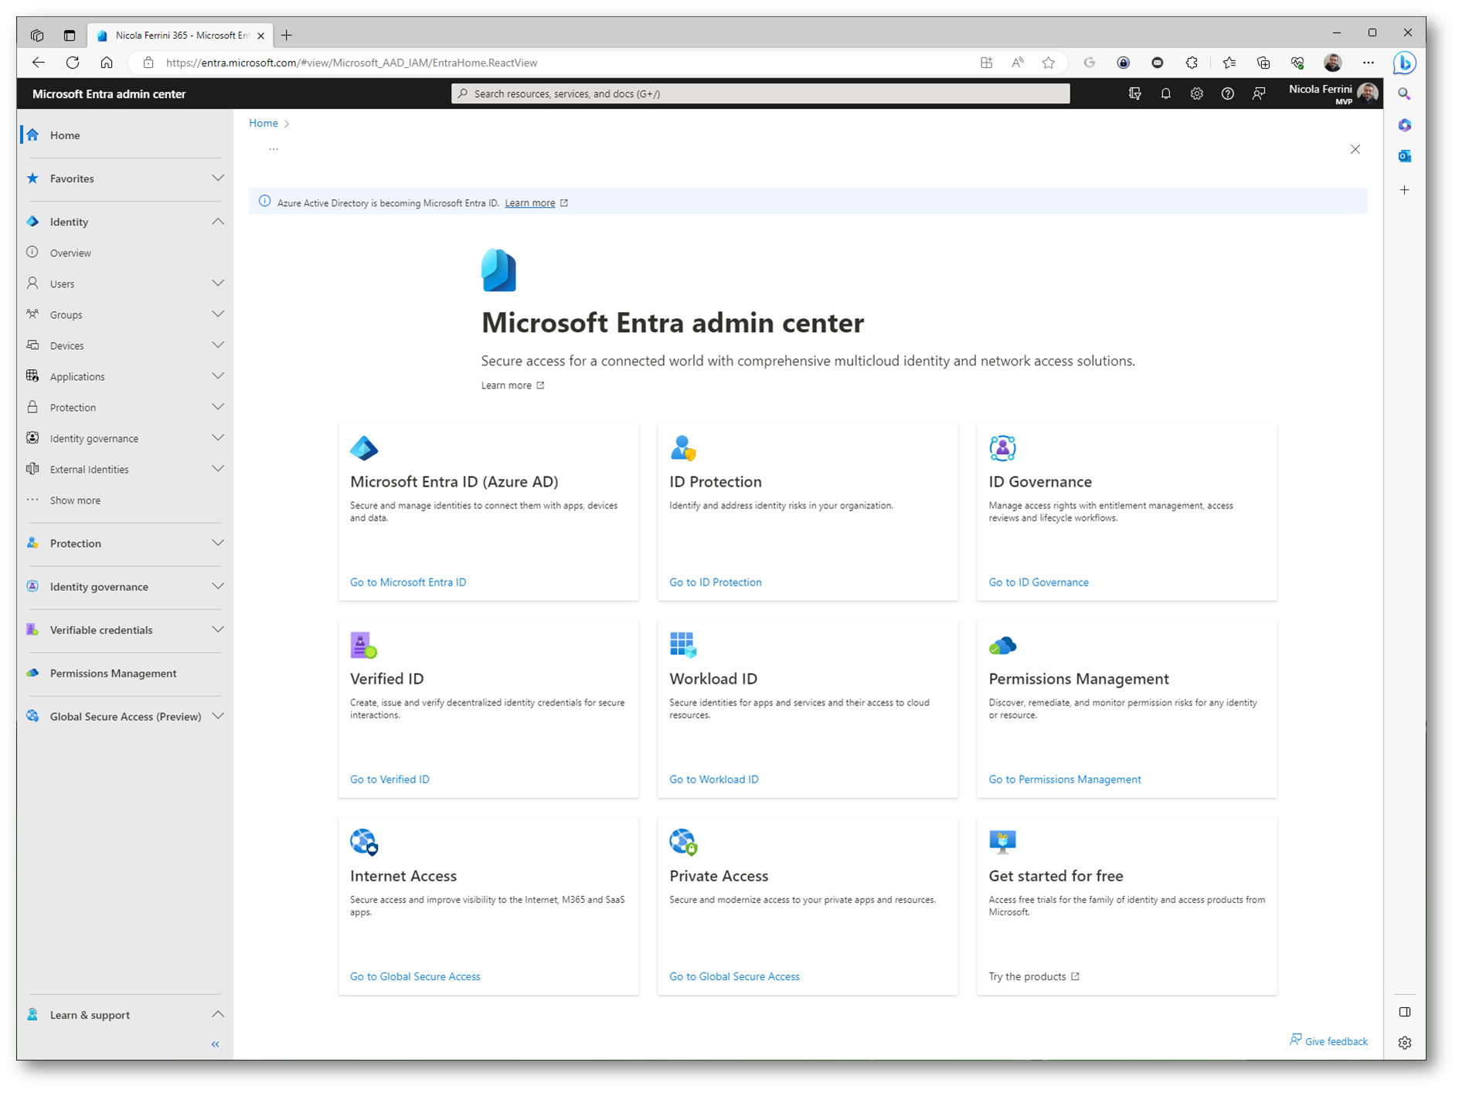Open the notifications bell
Screen dimensions: 1459x1093
pos(1165,93)
